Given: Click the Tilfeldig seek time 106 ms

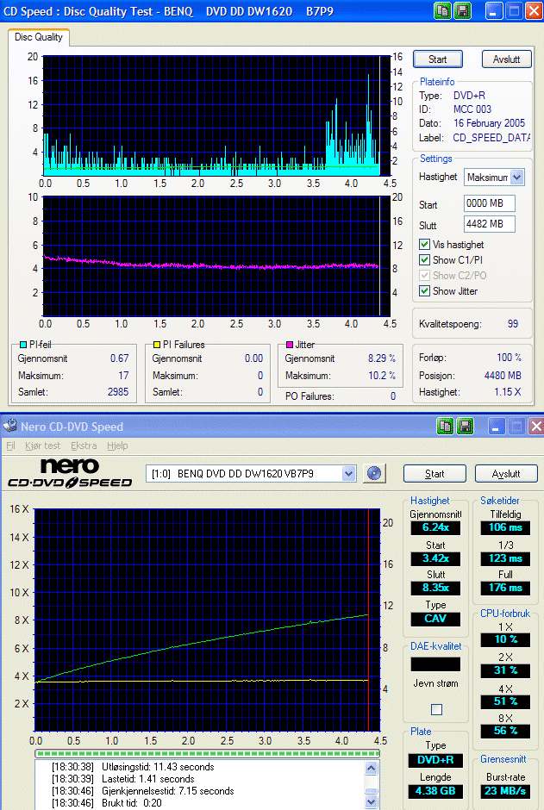Looking at the screenshot, I should pos(505,527).
